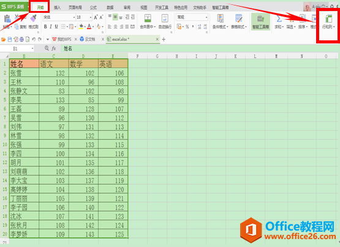Click the Rows and Columns (行和列) icon

pos(328,18)
